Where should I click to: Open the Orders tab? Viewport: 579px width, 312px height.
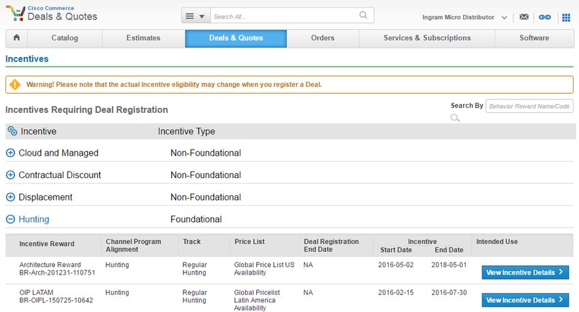click(323, 38)
